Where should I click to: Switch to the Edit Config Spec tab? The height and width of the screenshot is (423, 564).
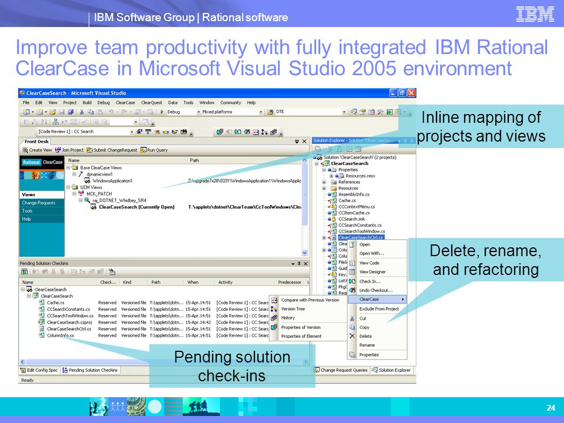(39, 370)
